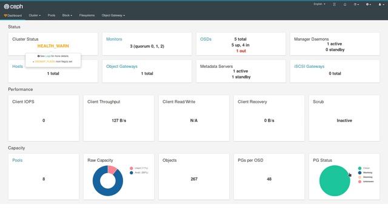Click the Raw Capacity donut chart
The height and width of the screenshot is (218, 388).
point(108,180)
